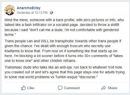
Task: Click the first paragraph starting 'Mind the mess'
Action: point(64,27)
